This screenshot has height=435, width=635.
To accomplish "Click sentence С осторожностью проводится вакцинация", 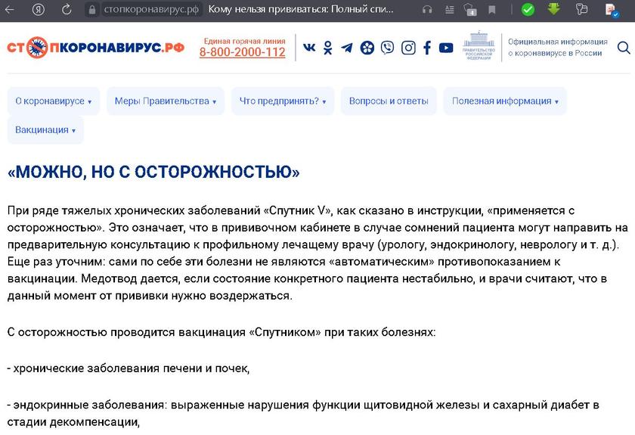I will (221, 332).
